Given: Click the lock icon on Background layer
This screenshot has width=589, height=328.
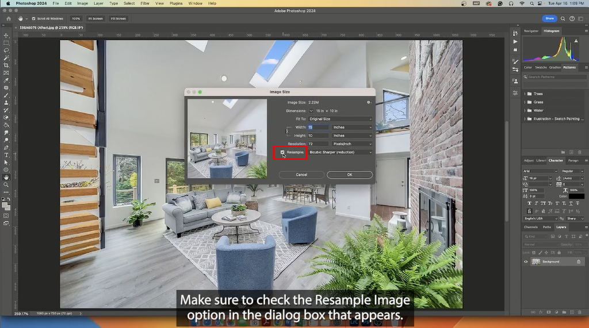Looking at the screenshot, I should coord(579,261).
